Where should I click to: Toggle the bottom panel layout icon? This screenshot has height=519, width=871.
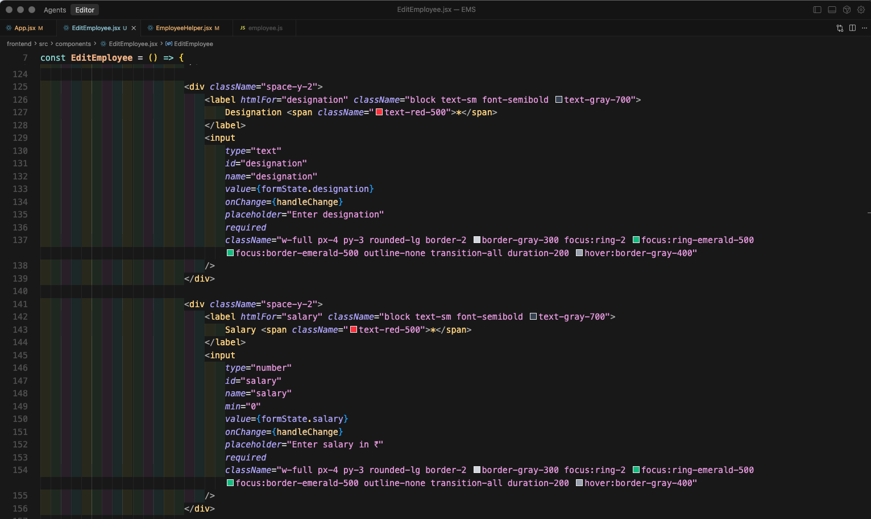click(832, 10)
